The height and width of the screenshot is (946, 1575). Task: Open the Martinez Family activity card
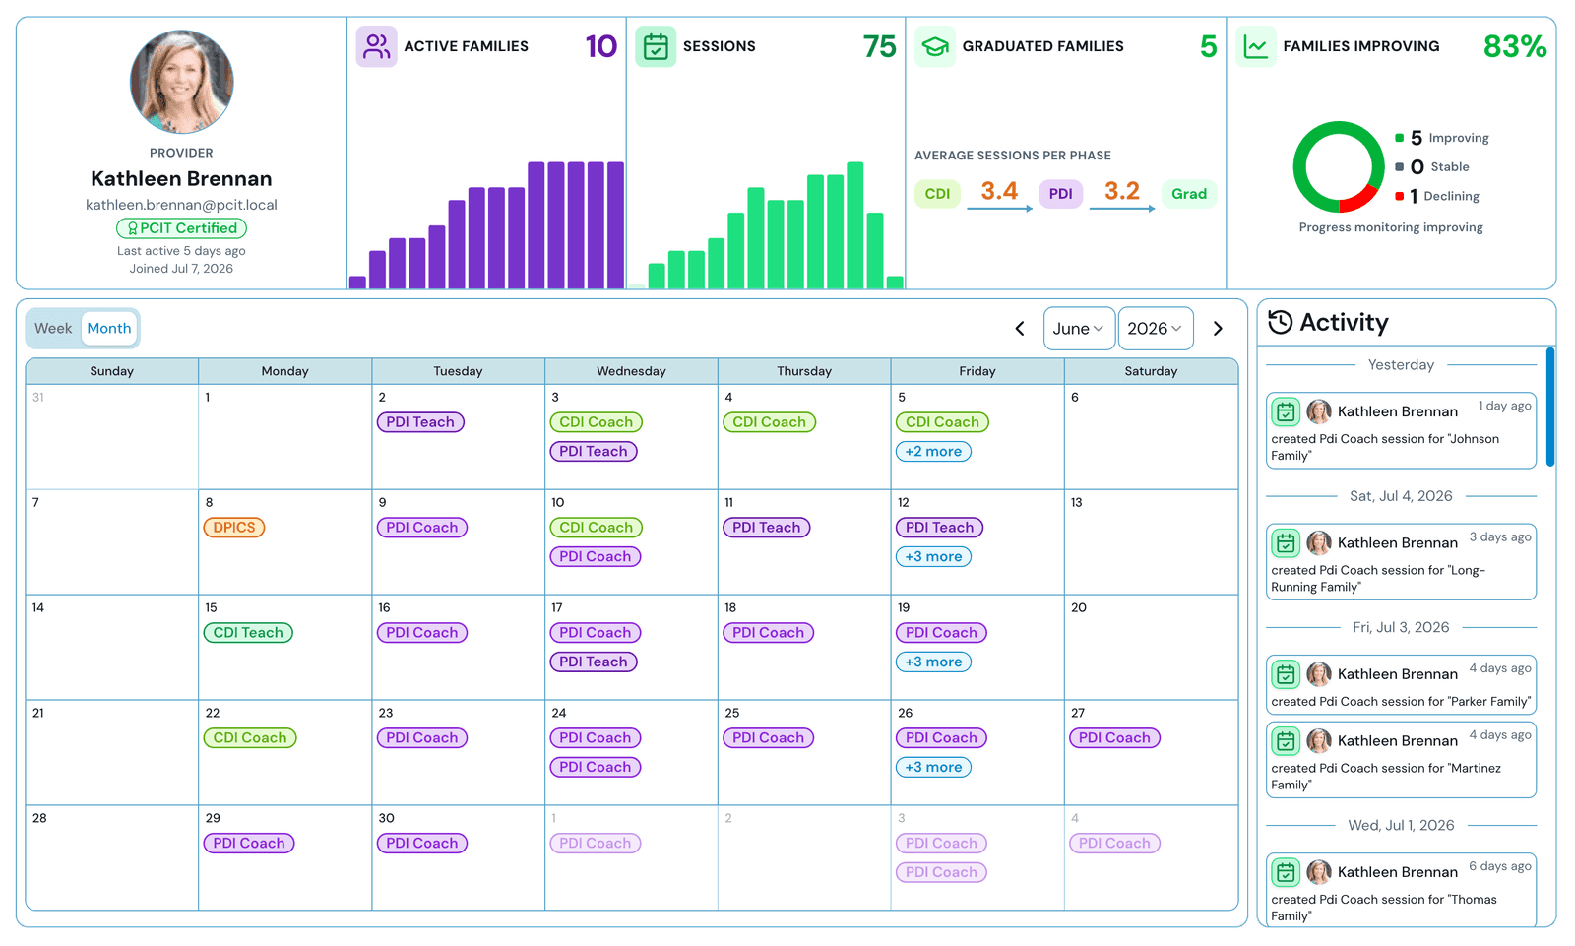point(1401,760)
